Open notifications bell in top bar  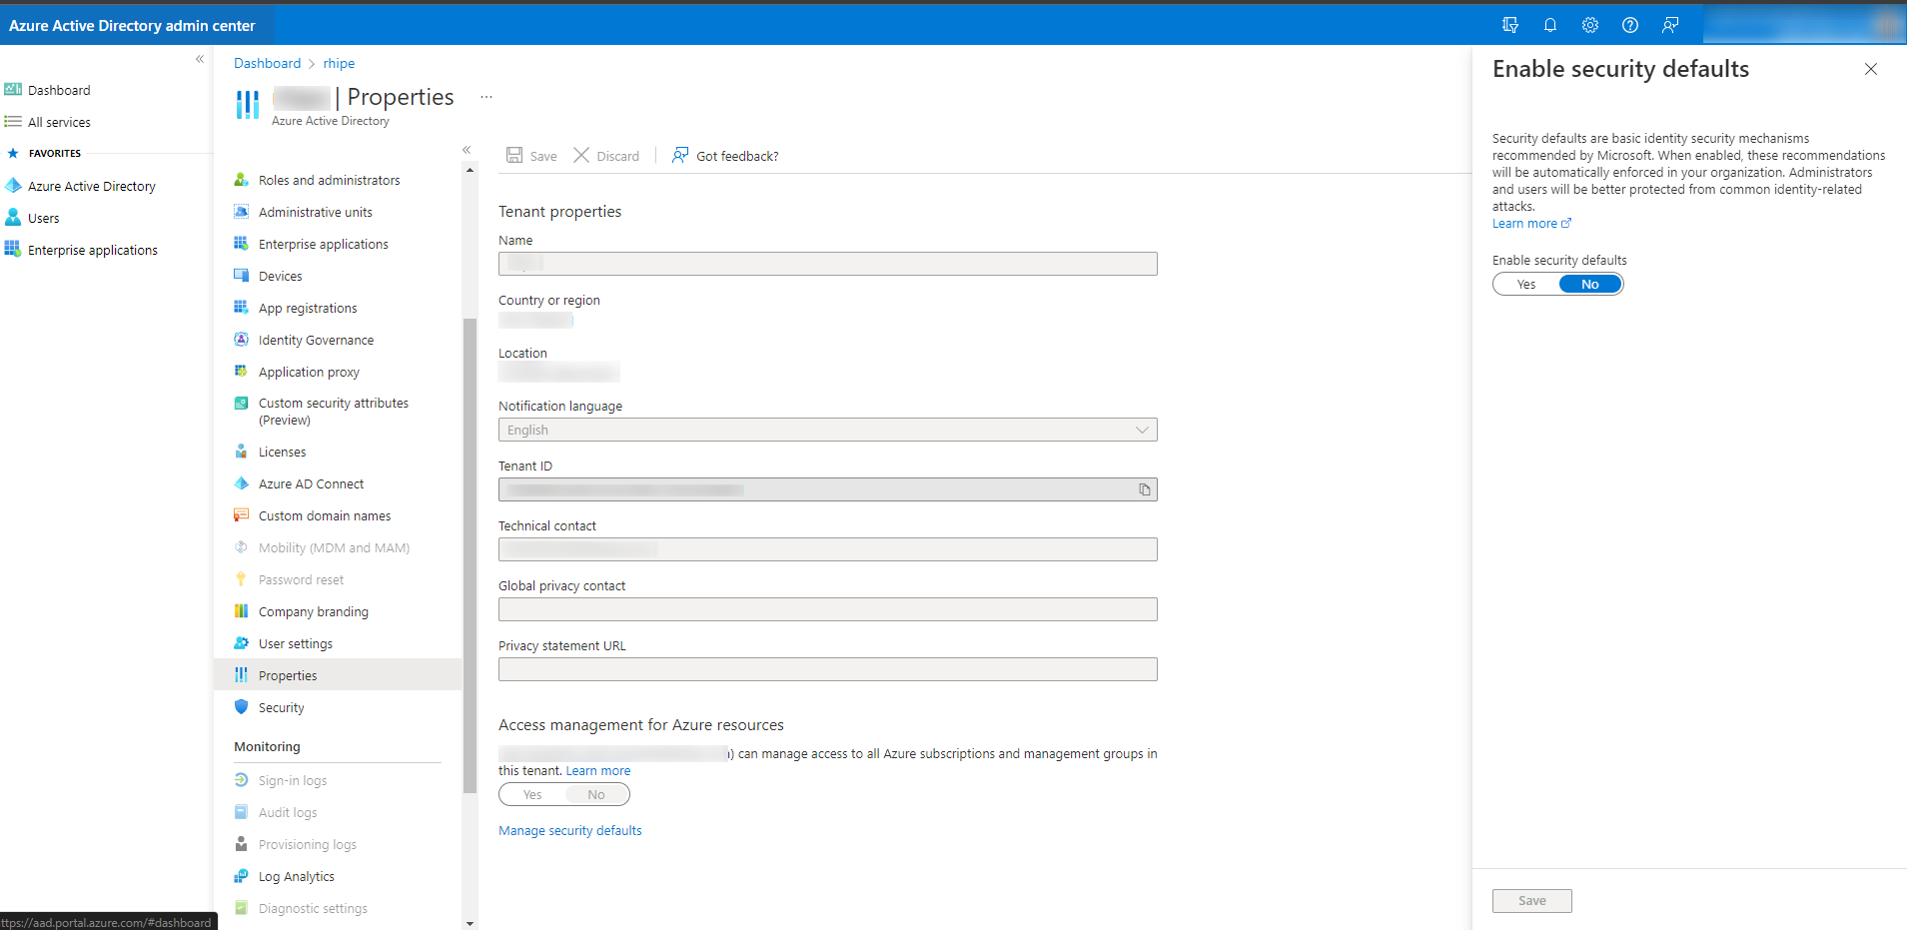pos(1550,25)
